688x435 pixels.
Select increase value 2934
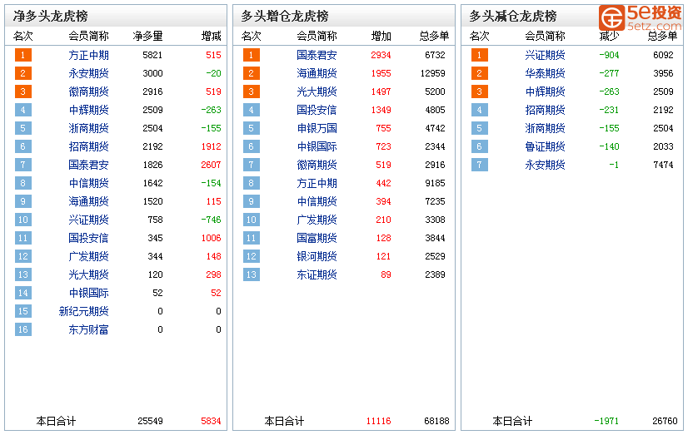(x=381, y=55)
